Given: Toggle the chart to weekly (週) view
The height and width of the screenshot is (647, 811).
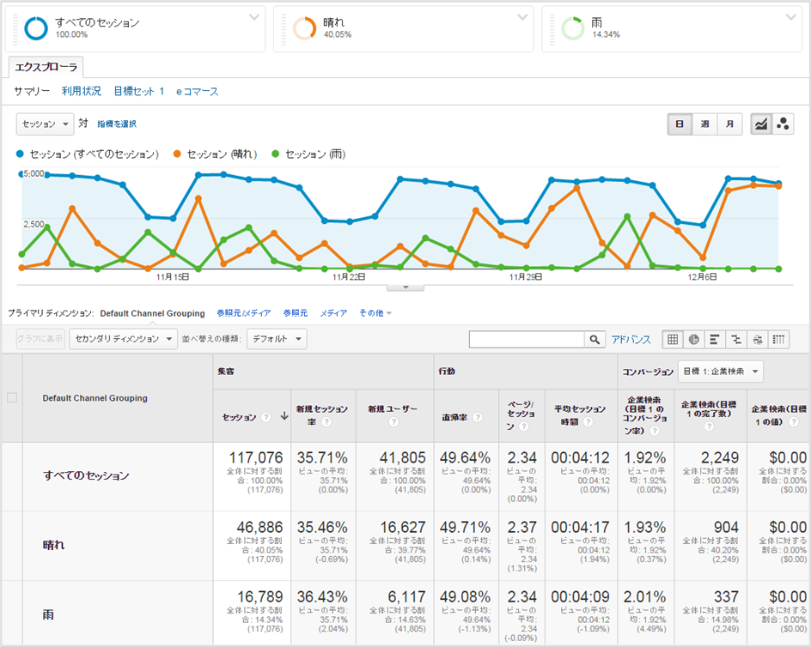Looking at the screenshot, I should 704,124.
